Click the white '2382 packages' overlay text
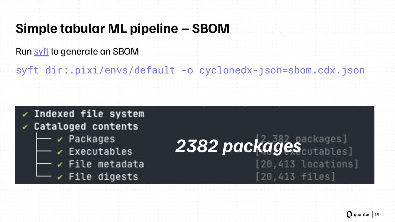 (238, 146)
